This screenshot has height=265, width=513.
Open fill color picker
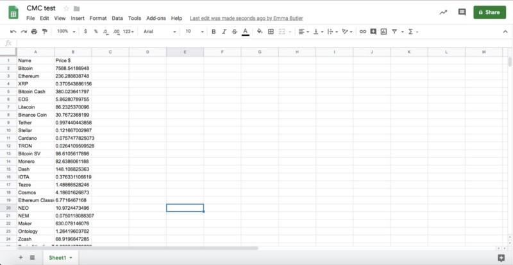coord(260,31)
